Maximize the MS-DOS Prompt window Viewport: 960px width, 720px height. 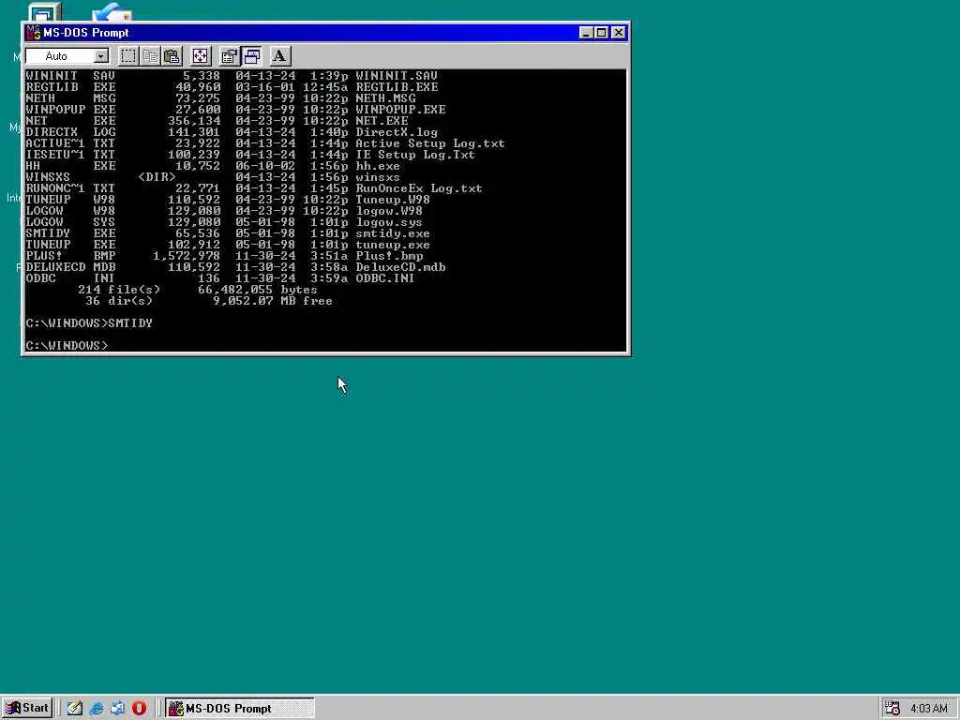click(601, 33)
